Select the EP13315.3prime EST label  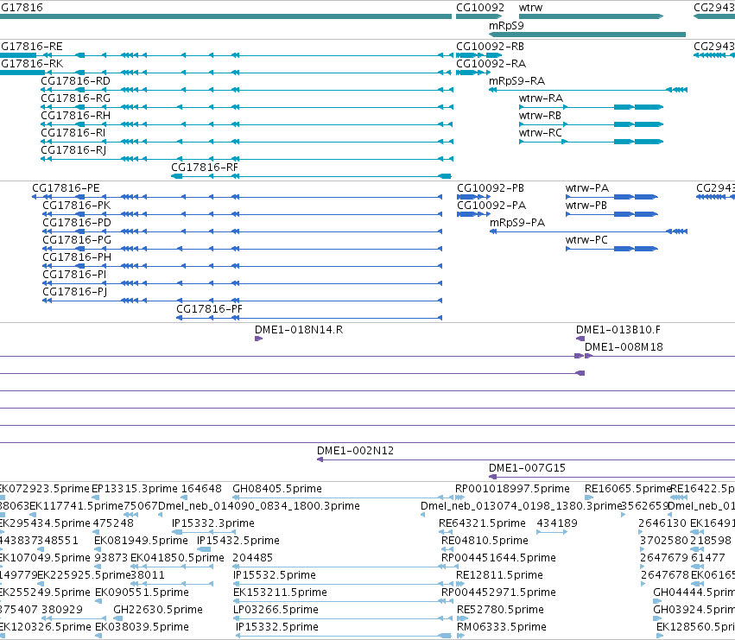pyautogui.click(x=135, y=489)
